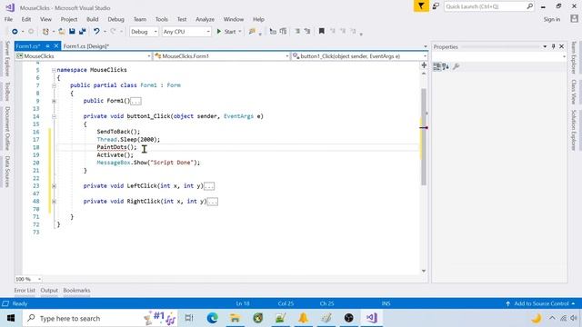Click the Alphabetical sort icon in Properties

point(446,66)
